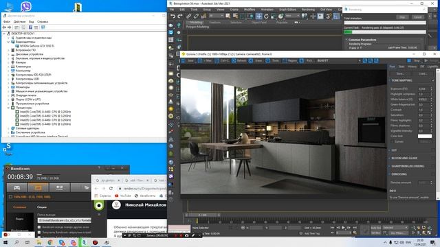The width and height of the screenshot is (440, 247).
Task: Click the Bandicam output folder path field
Action: (64, 220)
